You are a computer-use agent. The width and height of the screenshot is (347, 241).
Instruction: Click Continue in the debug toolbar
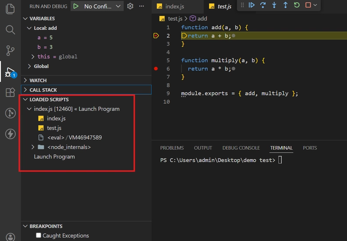tap(252, 5)
